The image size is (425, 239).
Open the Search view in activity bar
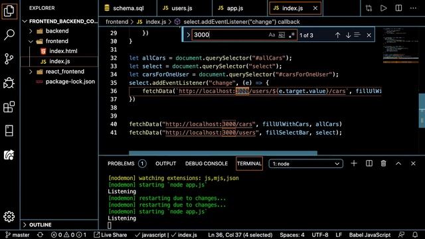9,35
